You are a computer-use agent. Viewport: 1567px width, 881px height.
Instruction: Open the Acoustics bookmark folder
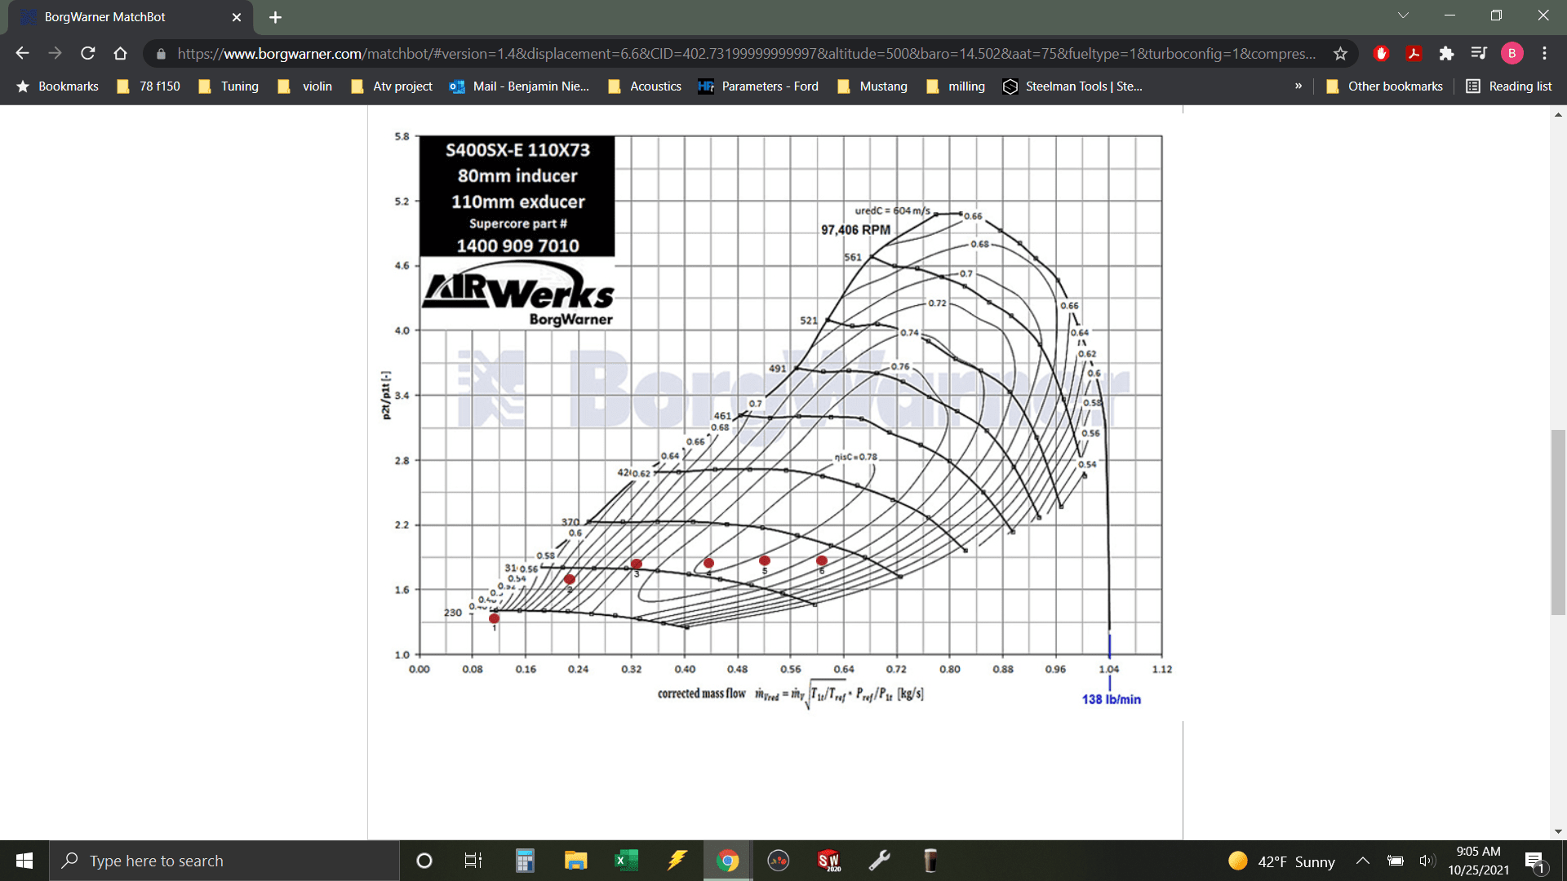pyautogui.click(x=645, y=86)
